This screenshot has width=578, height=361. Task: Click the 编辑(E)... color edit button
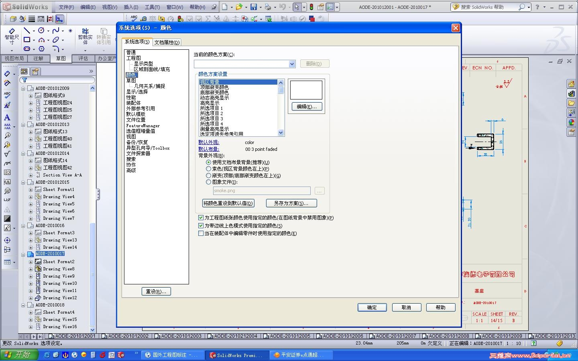(307, 107)
